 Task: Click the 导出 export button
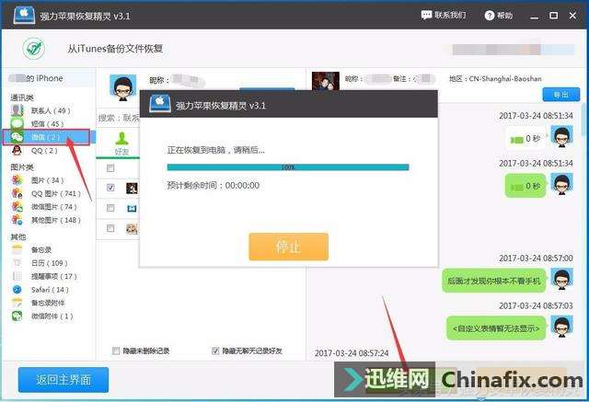pos(560,95)
